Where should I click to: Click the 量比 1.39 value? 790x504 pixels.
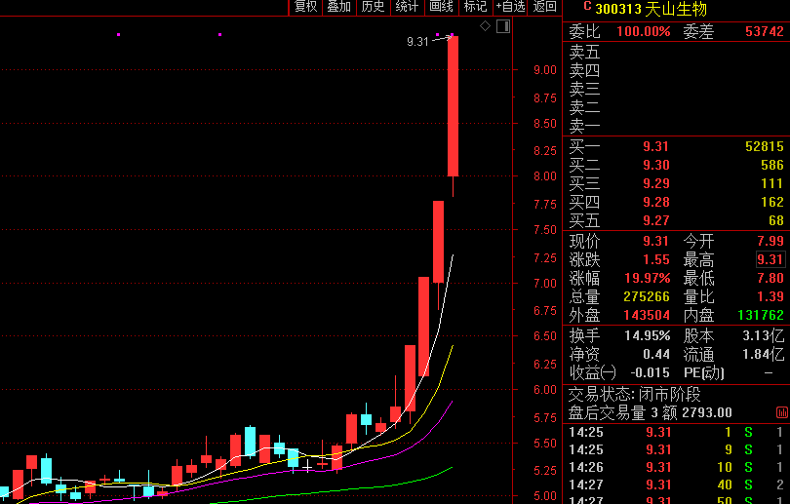pyautogui.click(x=770, y=296)
